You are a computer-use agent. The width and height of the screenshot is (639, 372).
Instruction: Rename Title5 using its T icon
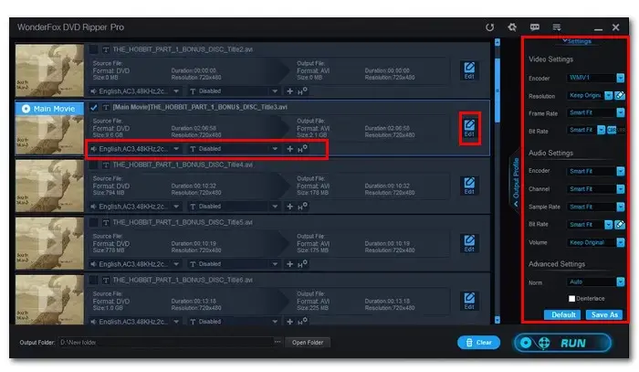pyautogui.click(x=106, y=222)
